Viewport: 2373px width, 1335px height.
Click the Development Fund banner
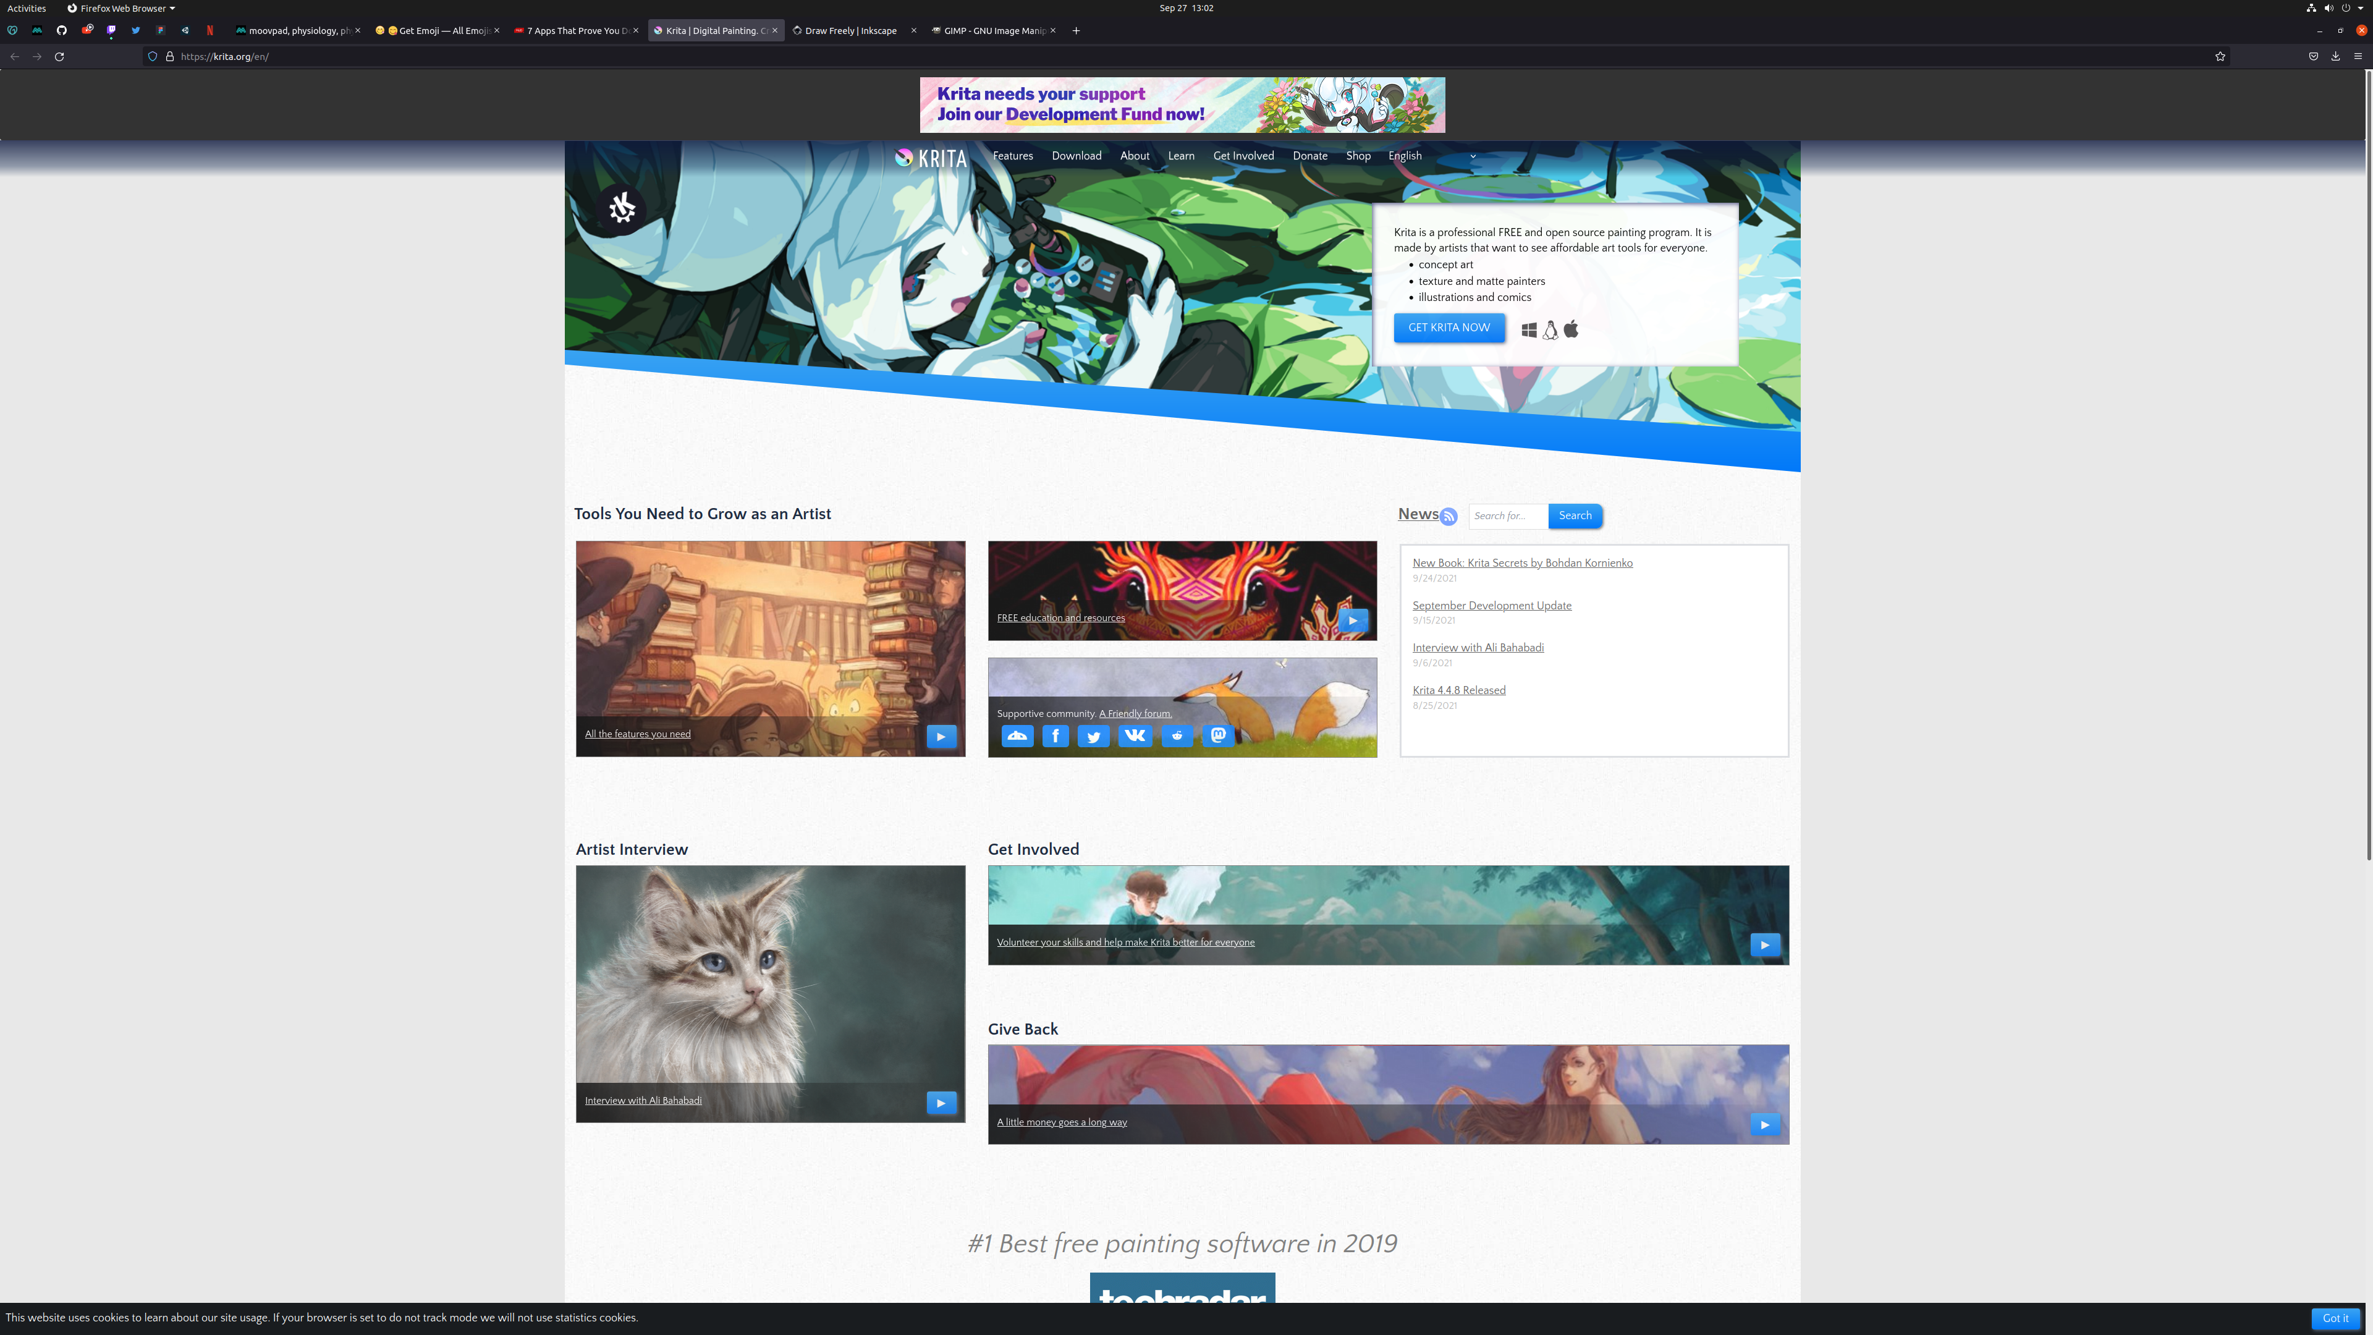click(x=1182, y=105)
